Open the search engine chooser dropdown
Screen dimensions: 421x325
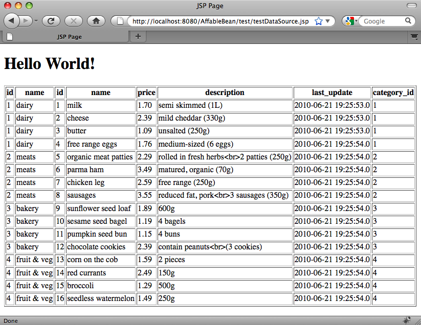coord(351,21)
